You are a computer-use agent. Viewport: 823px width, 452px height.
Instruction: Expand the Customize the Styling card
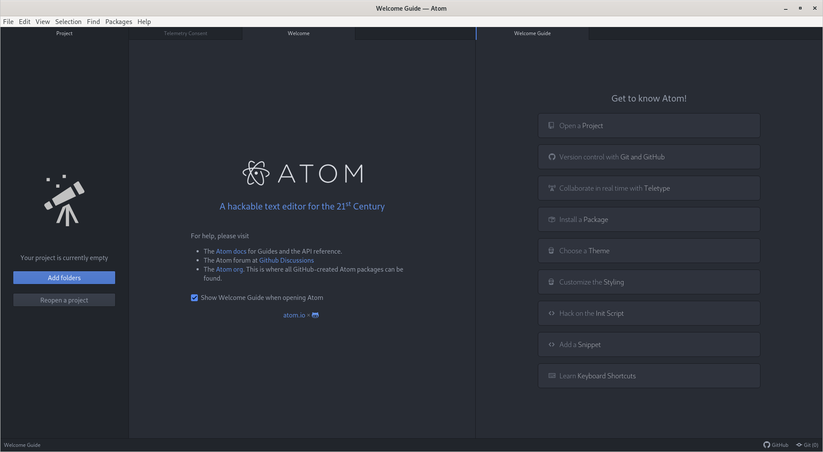[649, 282]
